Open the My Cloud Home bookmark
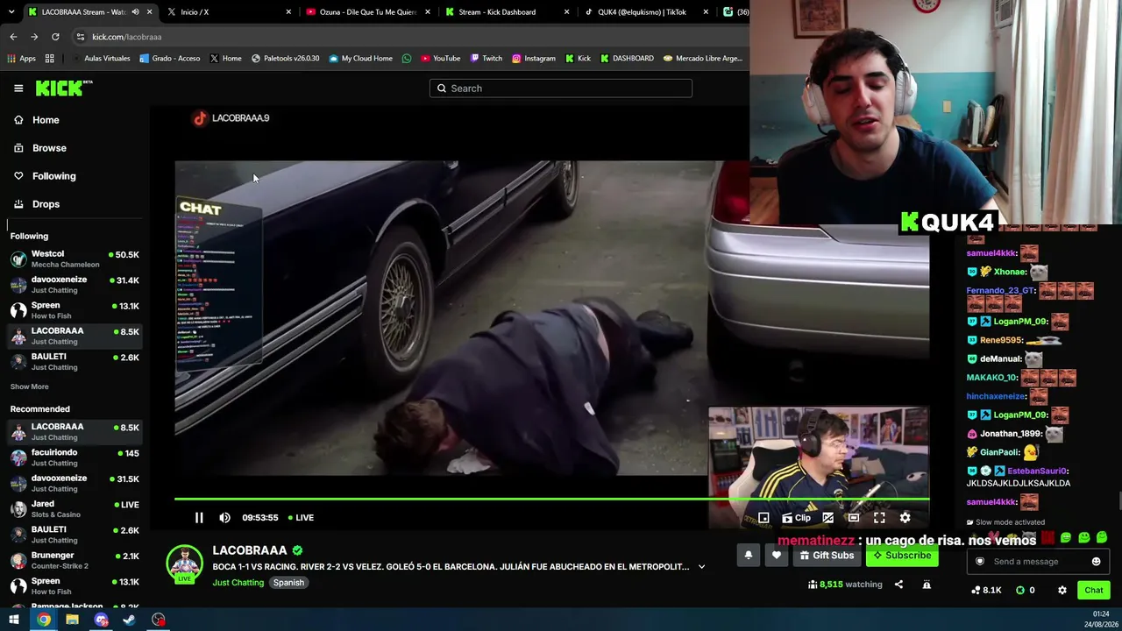The height and width of the screenshot is (631, 1122). (x=361, y=59)
